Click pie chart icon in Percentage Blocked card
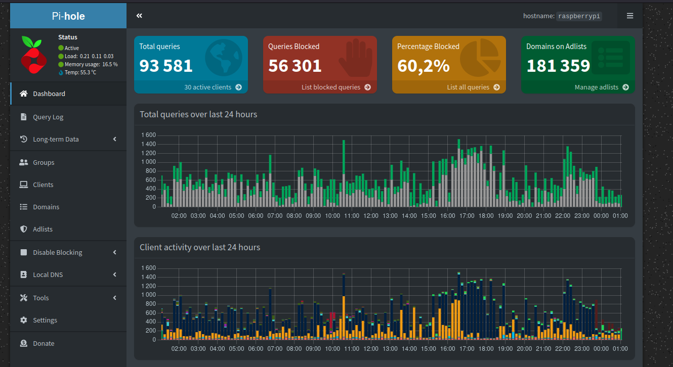 (x=479, y=58)
